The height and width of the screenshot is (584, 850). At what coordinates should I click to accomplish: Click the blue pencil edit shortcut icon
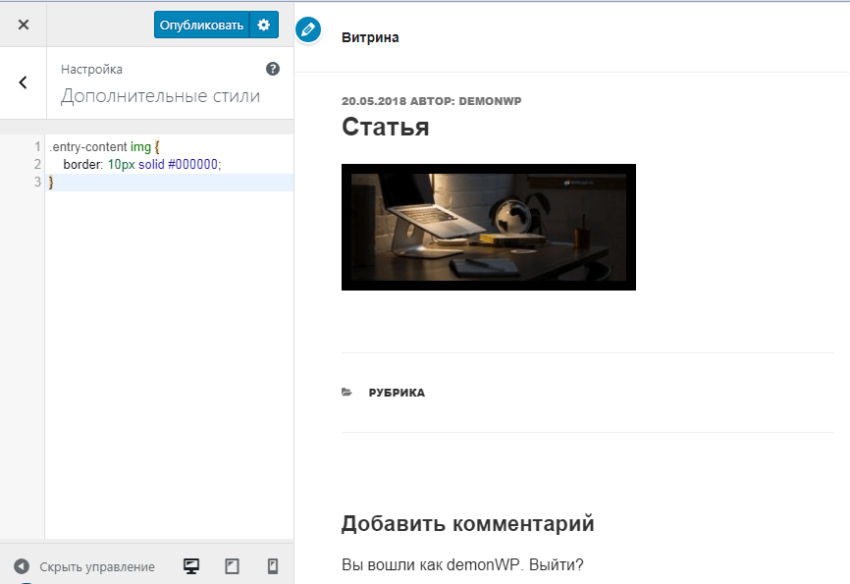[308, 29]
